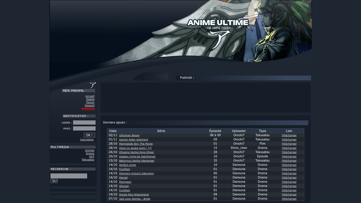This screenshot has width=361, height=203.
Task: Focus the PASS input field
Action: click(84, 129)
